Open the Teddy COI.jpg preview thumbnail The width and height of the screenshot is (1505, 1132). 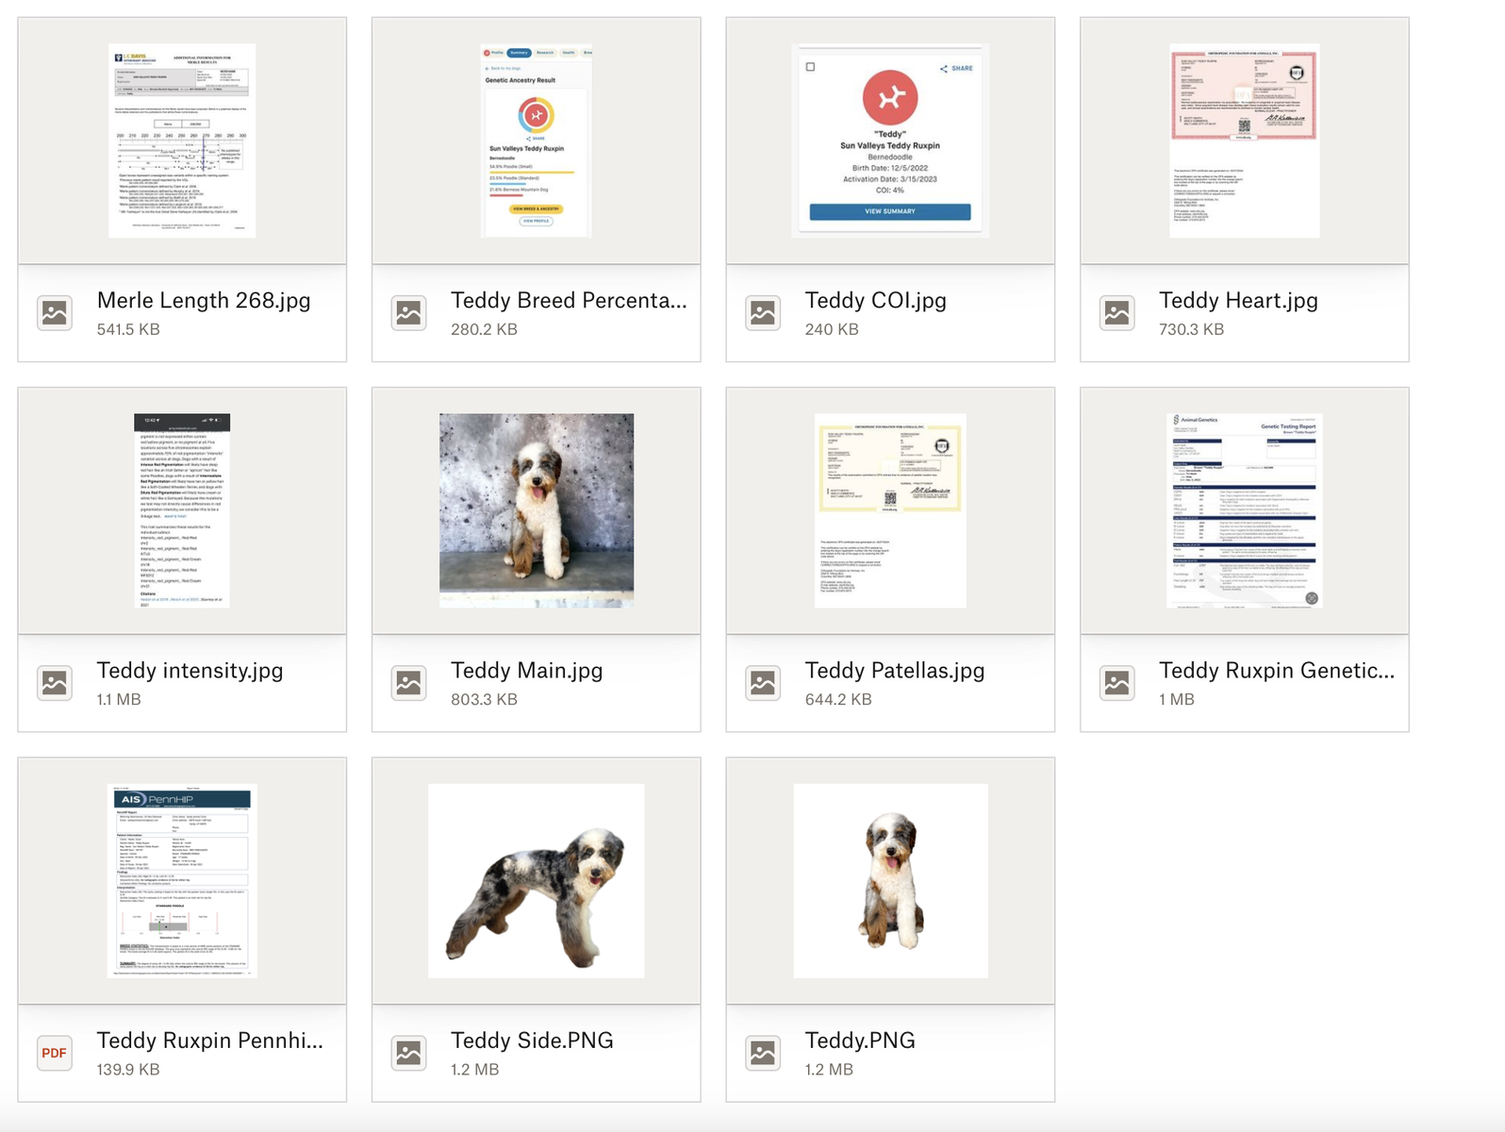pos(890,141)
